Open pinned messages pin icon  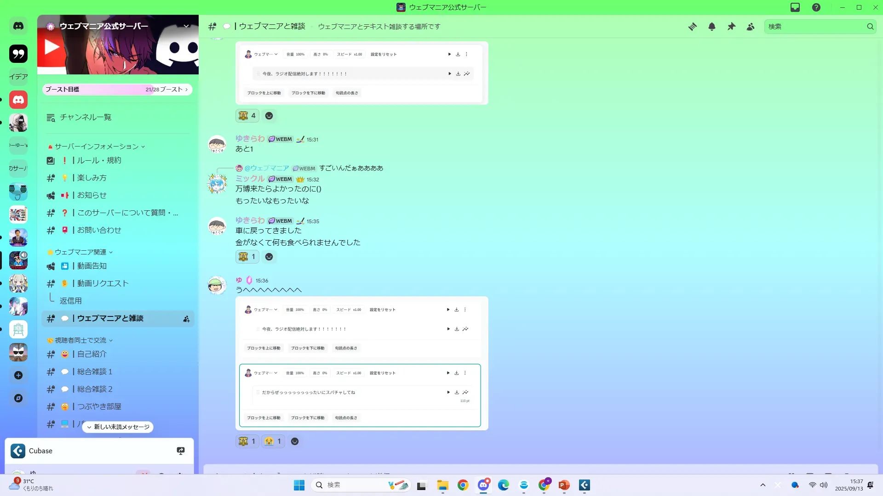(731, 27)
